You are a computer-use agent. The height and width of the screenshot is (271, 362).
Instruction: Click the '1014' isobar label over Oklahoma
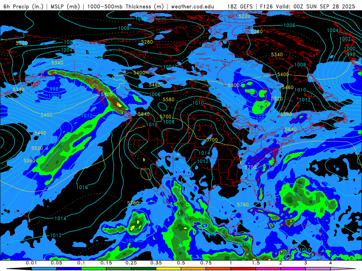(x=205, y=153)
